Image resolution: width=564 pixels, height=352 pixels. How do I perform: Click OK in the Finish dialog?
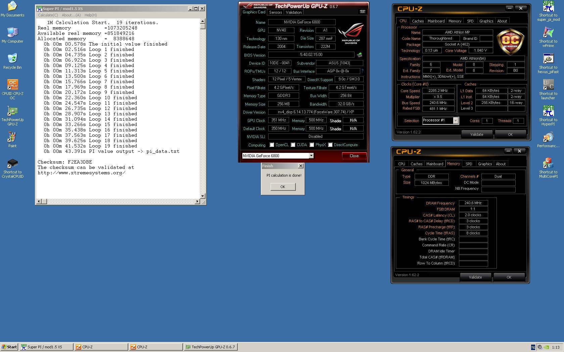pos(283,187)
